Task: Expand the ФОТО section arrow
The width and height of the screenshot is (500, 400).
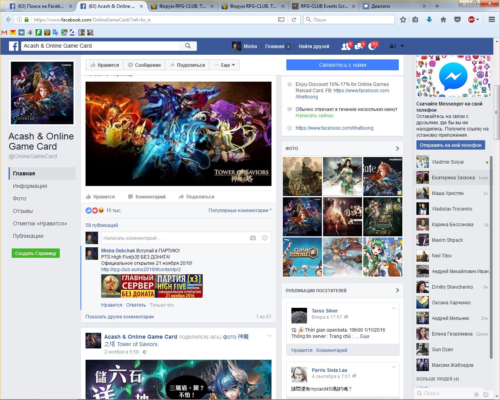Action: (397, 148)
